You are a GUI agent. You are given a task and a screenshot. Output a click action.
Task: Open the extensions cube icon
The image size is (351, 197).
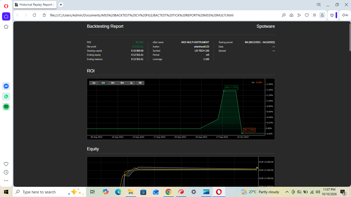point(332,15)
